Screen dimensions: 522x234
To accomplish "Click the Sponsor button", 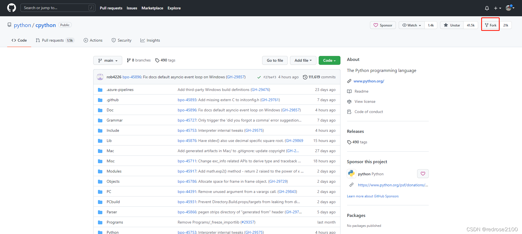I will pos(383,25).
